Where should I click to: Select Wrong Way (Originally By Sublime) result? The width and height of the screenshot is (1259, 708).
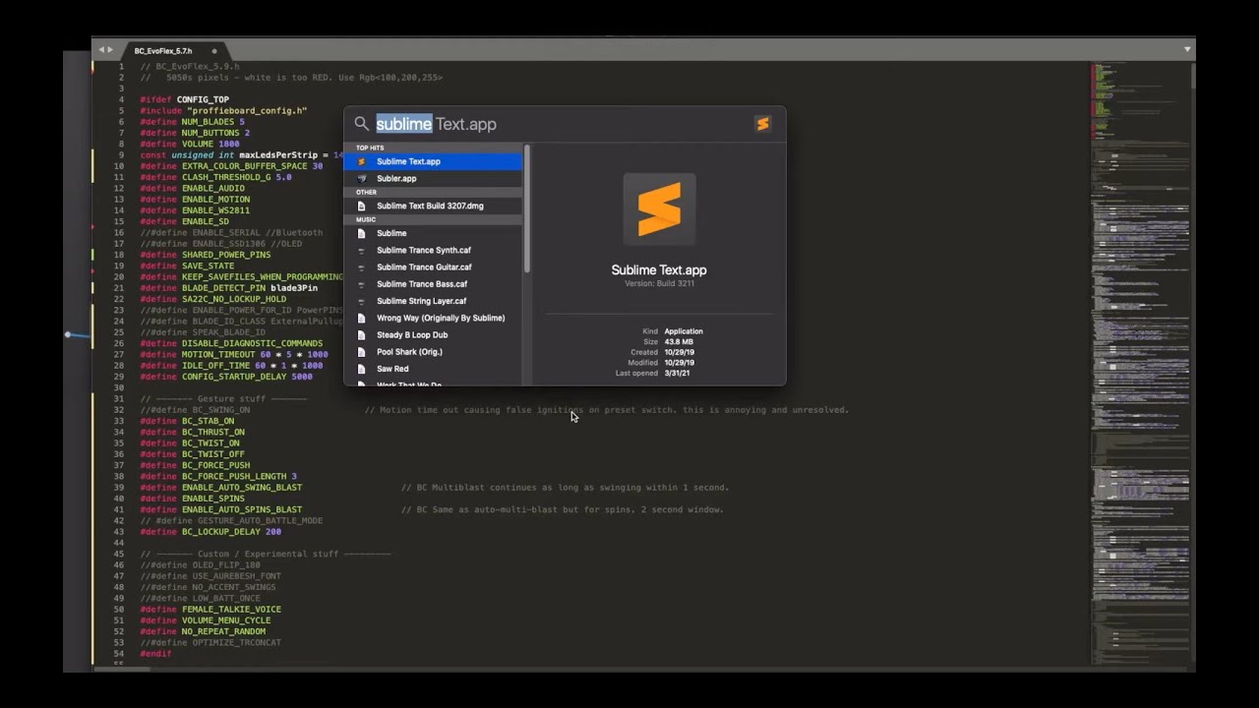433,318
